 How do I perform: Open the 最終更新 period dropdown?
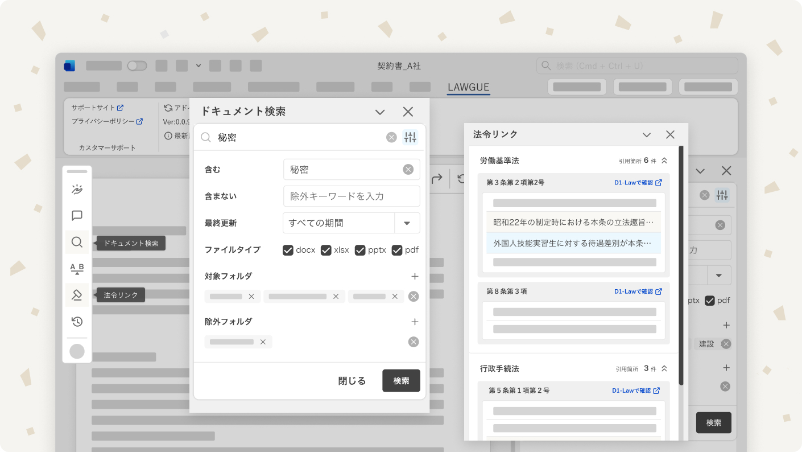pyautogui.click(x=407, y=223)
